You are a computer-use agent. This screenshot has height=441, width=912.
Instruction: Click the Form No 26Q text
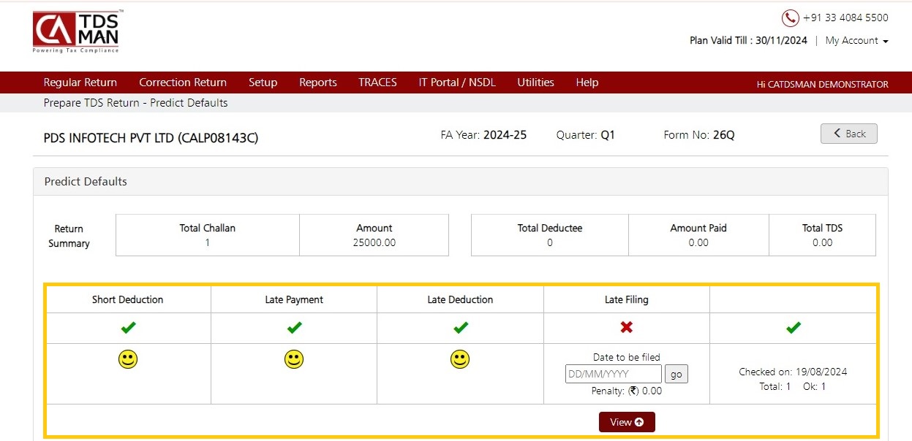tap(699, 135)
